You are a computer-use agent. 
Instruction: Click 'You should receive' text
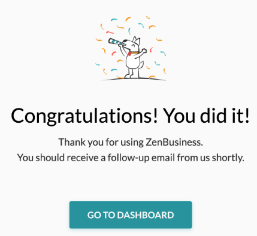pos(58,158)
